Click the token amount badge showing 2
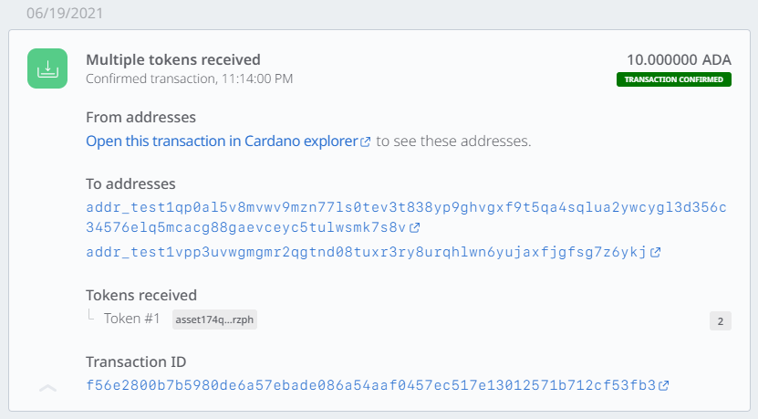 (x=720, y=320)
